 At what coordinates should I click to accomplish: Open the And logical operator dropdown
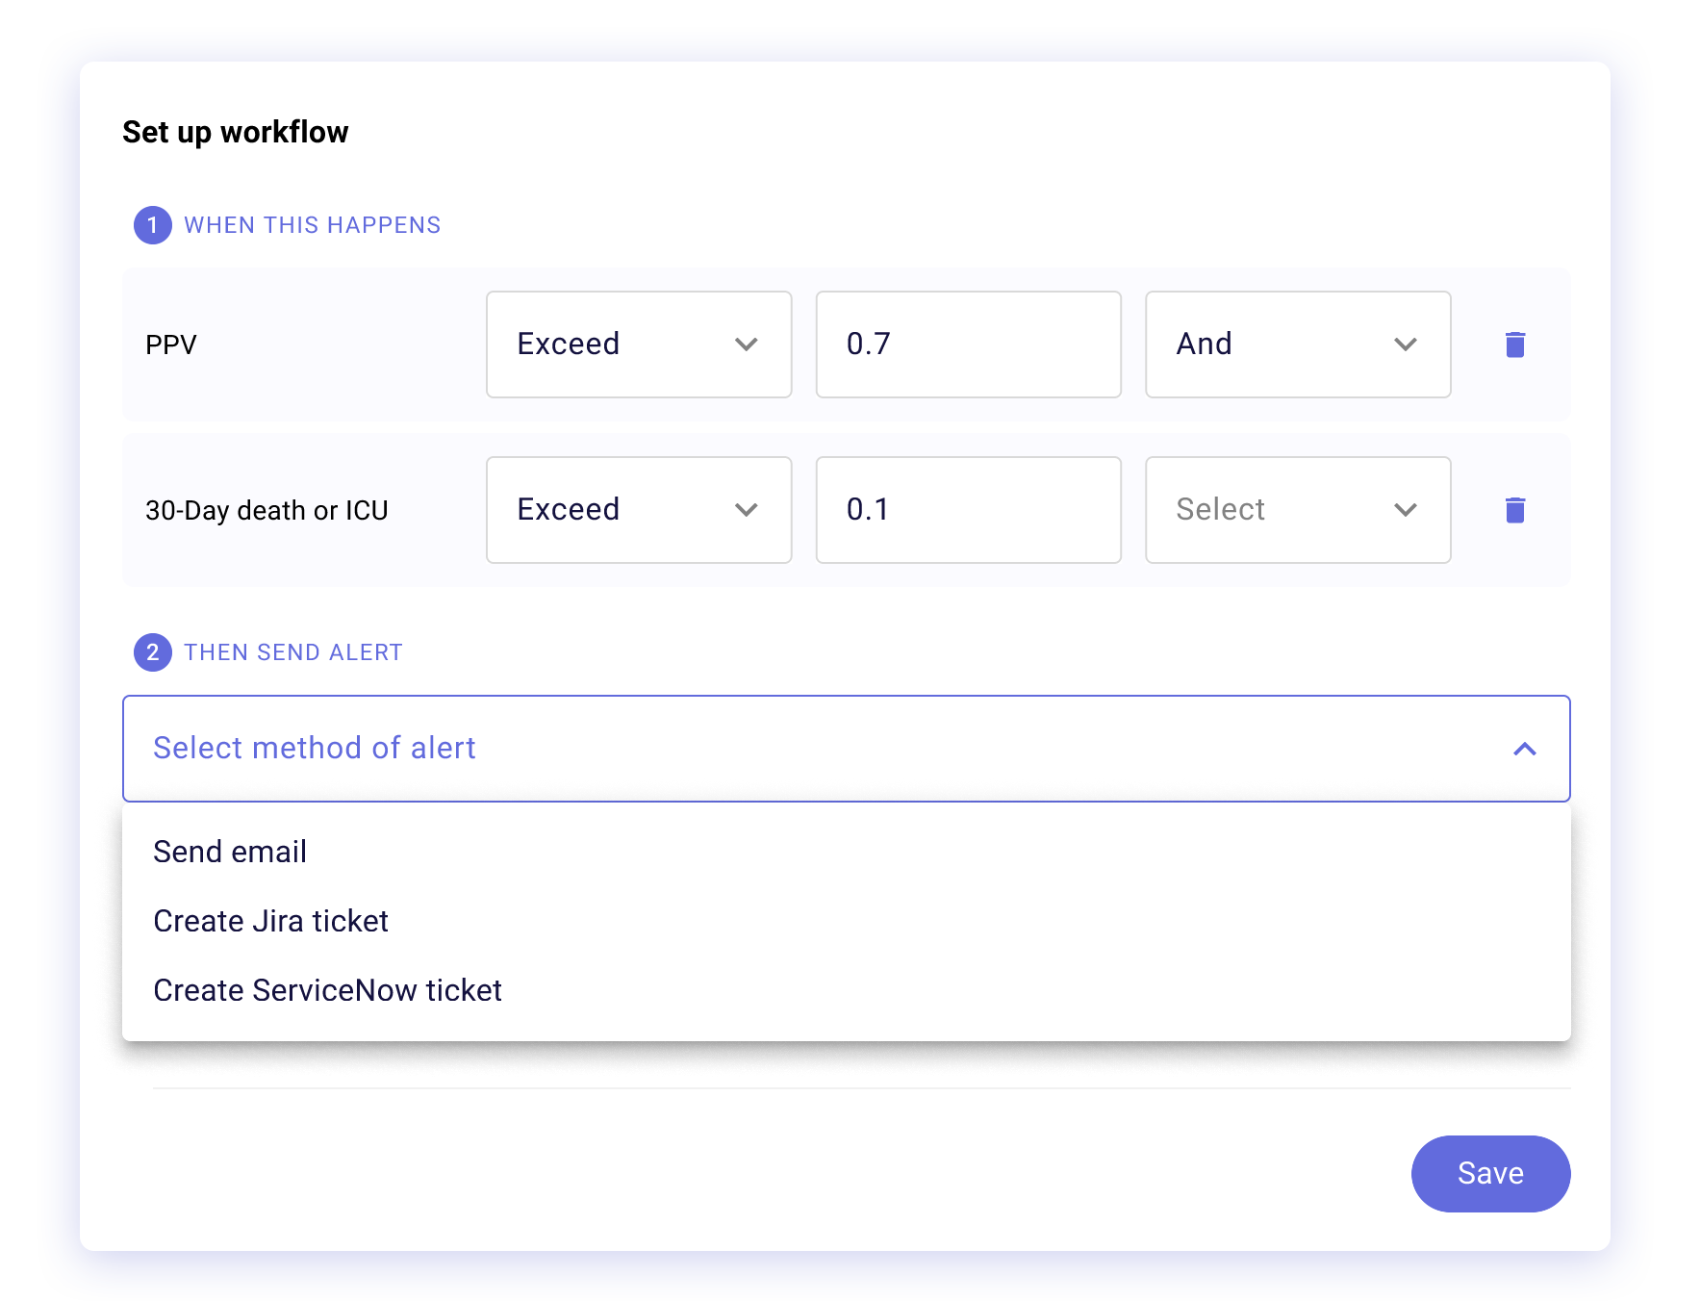coord(1297,344)
